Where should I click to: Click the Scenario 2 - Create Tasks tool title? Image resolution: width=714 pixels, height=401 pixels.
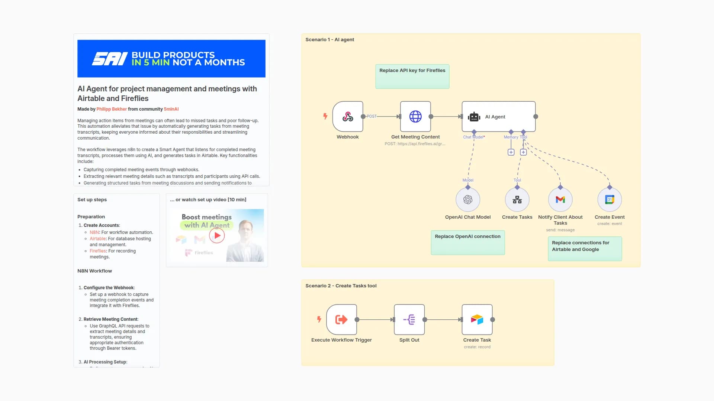pyautogui.click(x=341, y=286)
